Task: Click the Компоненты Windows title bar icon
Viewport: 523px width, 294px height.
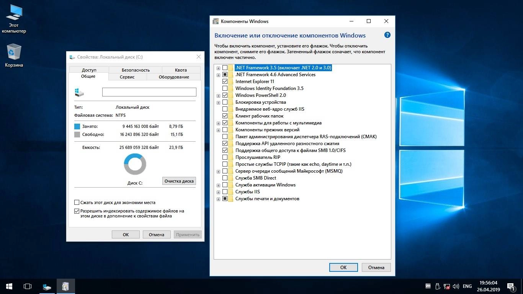Action: coord(216,21)
